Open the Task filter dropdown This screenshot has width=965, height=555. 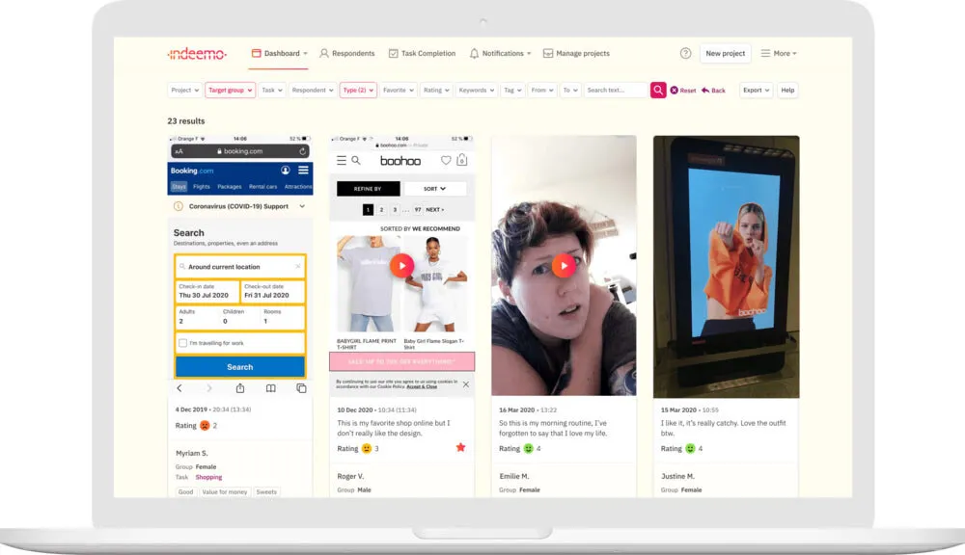(271, 90)
